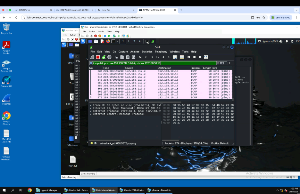Image resolution: width=300 pixels, height=194 pixels.
Task: Zoom in on packet text
Action: [189, 57]
